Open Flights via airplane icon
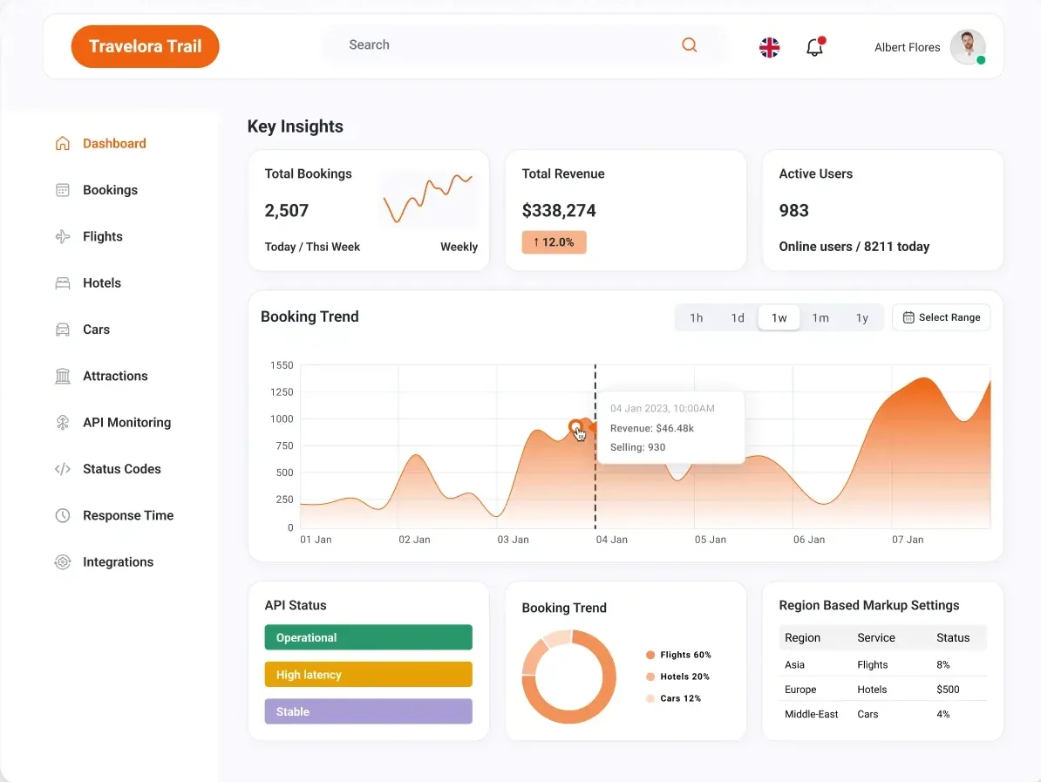 63,236
